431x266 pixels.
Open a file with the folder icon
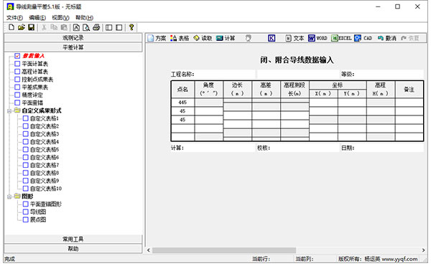pos(22,27)
